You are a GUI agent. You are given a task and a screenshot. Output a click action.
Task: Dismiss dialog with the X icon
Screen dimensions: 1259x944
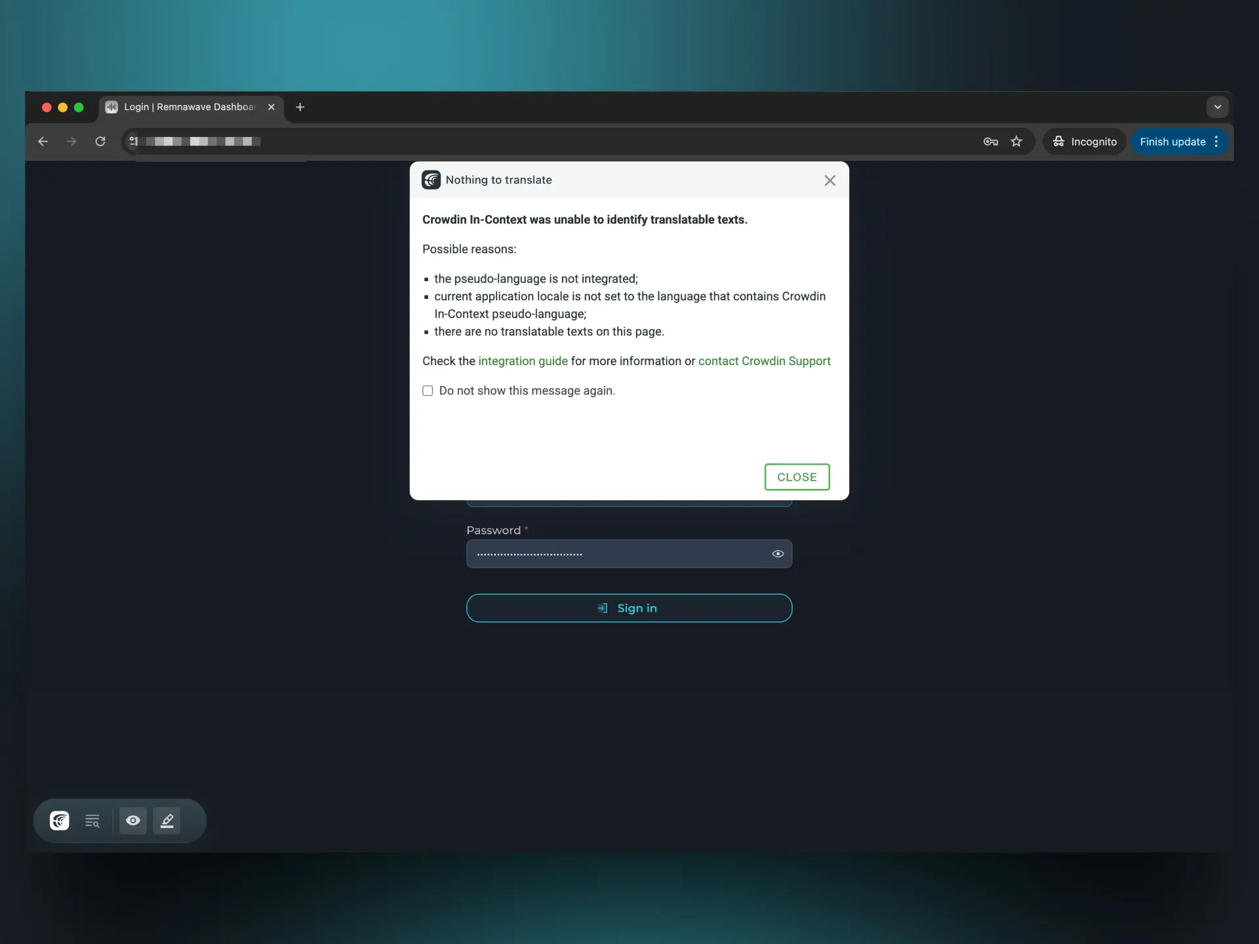coord(829,180)
